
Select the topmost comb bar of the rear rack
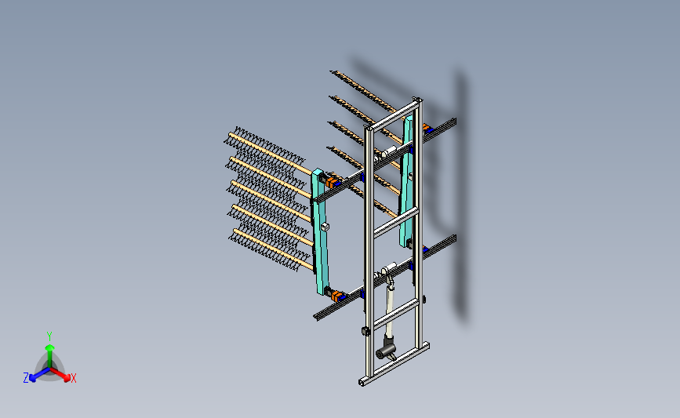(369, 93)
